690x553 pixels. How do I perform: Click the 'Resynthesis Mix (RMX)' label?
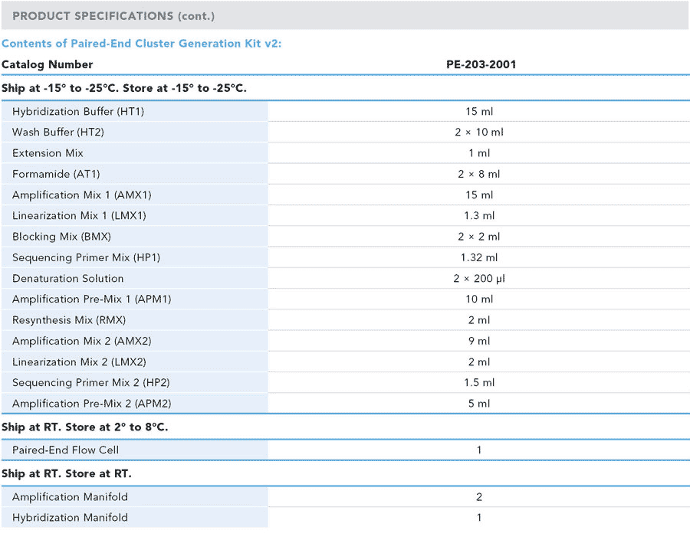point(69,320)
